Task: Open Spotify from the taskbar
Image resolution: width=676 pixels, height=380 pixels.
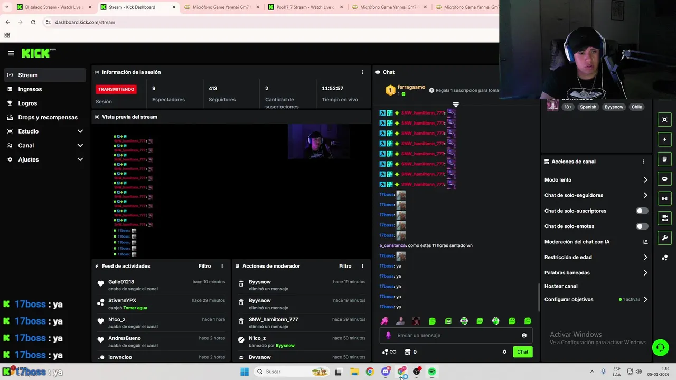Action: coord(432,372)
